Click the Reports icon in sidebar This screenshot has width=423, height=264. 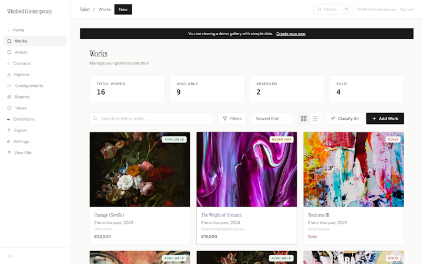coord(9,97)
